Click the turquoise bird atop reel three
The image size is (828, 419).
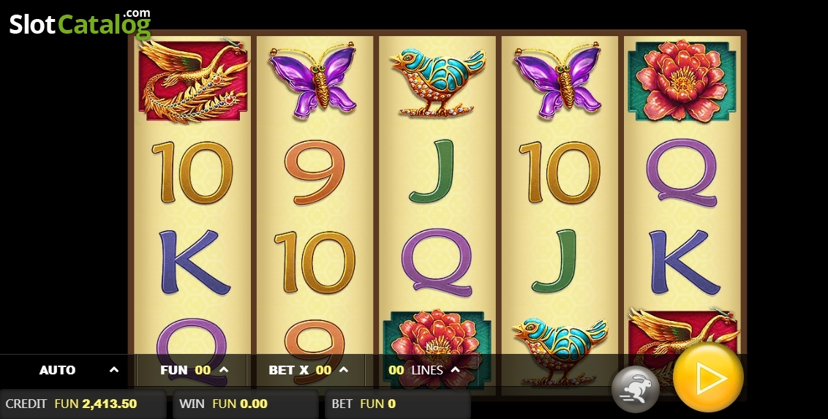437,81
